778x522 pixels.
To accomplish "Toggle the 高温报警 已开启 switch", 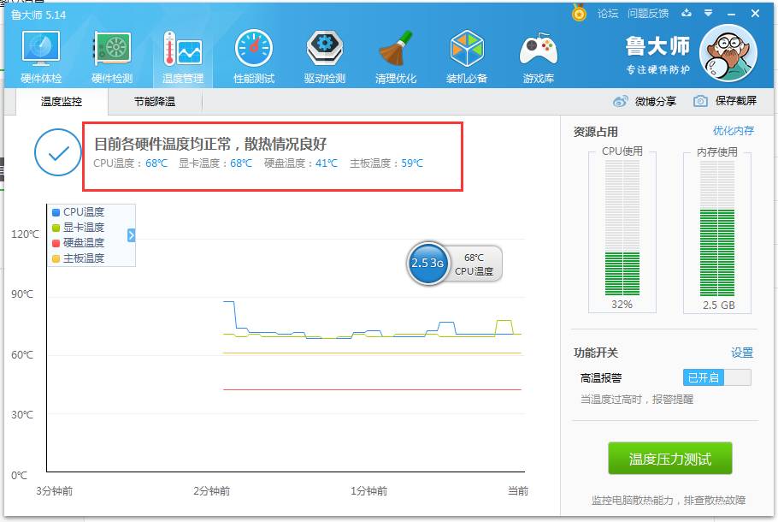I will click(x=717, y=377).
